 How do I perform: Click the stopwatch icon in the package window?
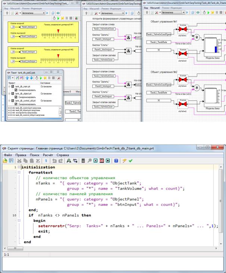point(37,78)
